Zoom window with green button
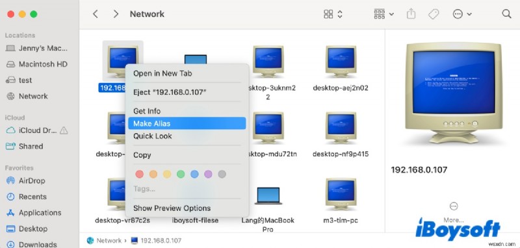Screen dimensions: 520x248 tap(34, 14)
